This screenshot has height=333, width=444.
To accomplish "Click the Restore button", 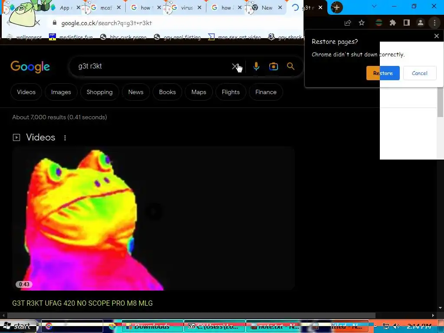I will (383, 73).
